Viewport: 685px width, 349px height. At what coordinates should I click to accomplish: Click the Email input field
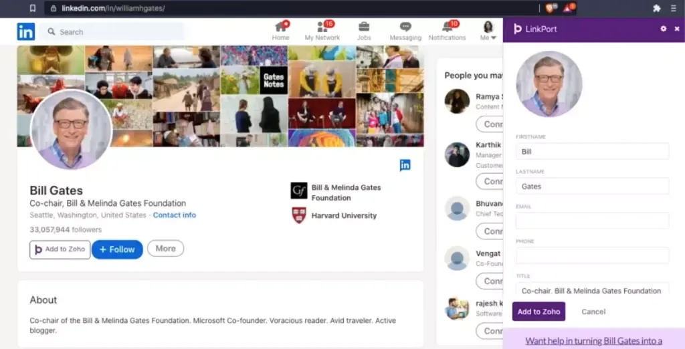(x=592, y=221)
